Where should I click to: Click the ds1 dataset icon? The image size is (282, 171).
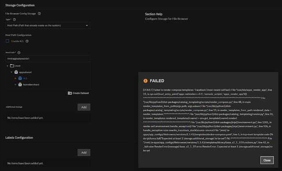pos(20,78)
